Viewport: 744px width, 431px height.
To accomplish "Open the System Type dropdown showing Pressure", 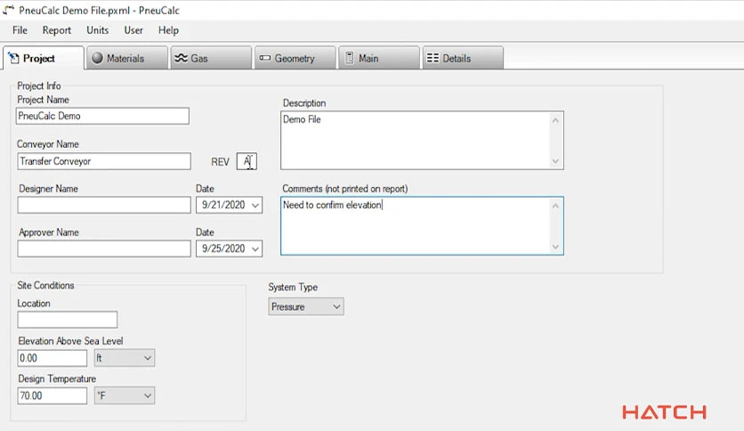I will (x=306, y=306).
